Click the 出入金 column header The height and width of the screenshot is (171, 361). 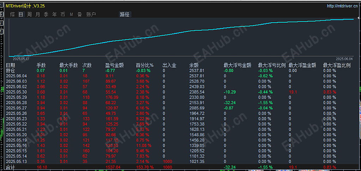[169, 65]
